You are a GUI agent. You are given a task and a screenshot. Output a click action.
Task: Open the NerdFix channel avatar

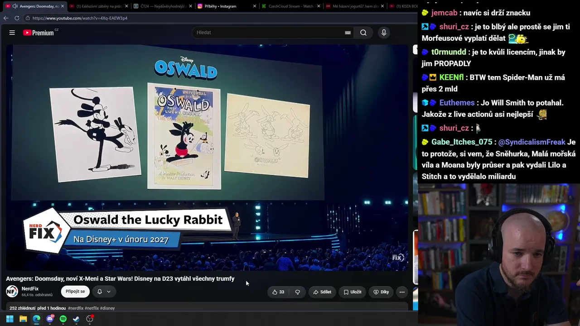pos(12,292)
